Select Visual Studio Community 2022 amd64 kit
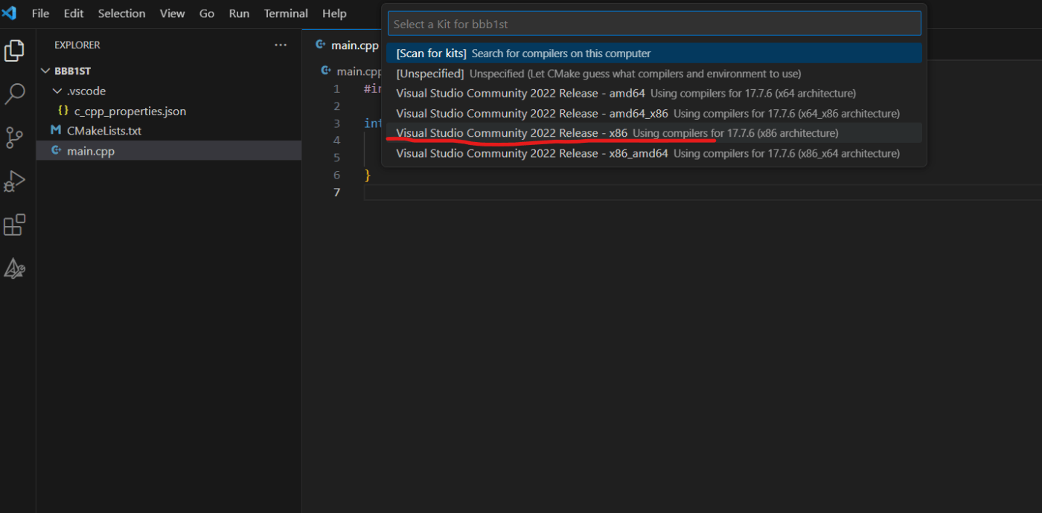This screenshot has height=513, width=1042. click(x=654, y=94)
